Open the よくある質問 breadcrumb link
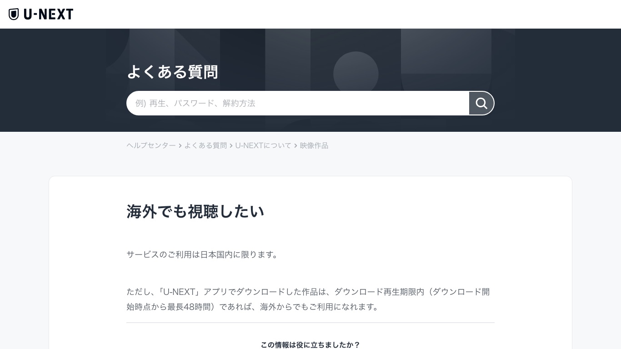The height and width of the screenshot is (349, 621). pyautogui.click(x=205, y=145)
